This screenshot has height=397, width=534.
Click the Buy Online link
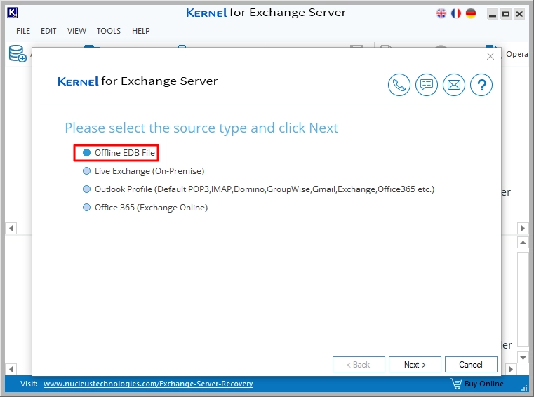[x=484, y=384]
